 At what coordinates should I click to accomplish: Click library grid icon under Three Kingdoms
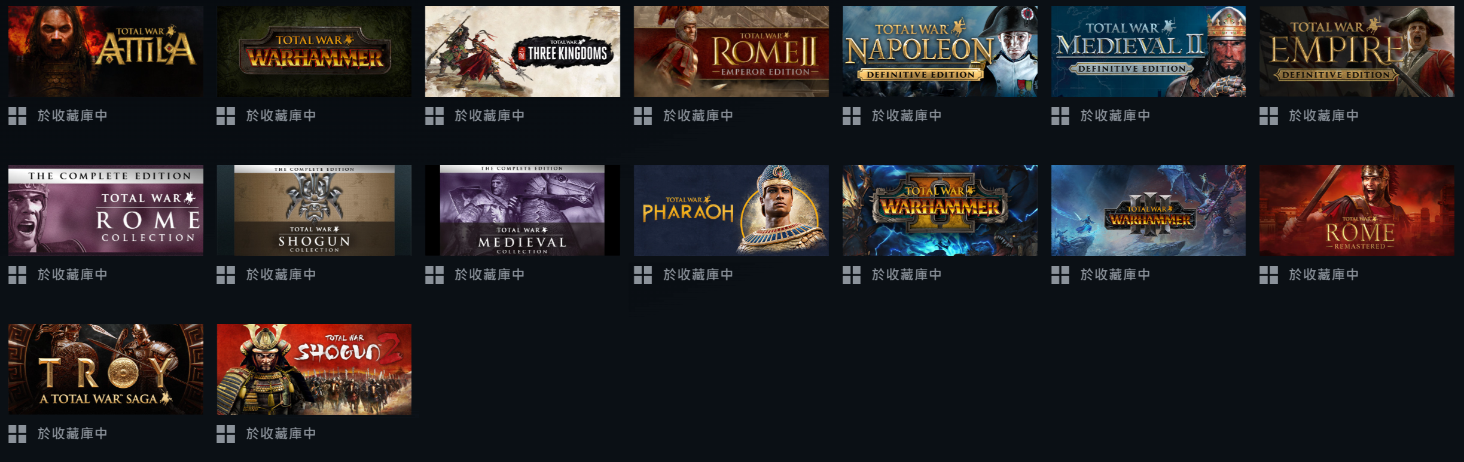(434, 116)
